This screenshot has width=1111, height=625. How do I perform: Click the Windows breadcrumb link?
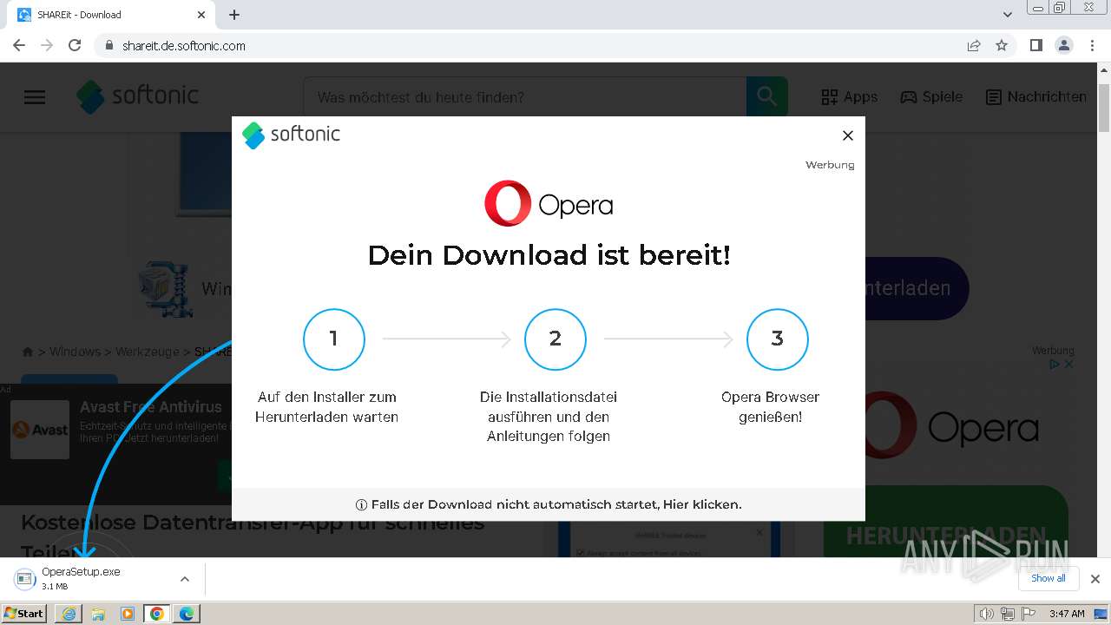pyautogui.click(x=75, y=352)
